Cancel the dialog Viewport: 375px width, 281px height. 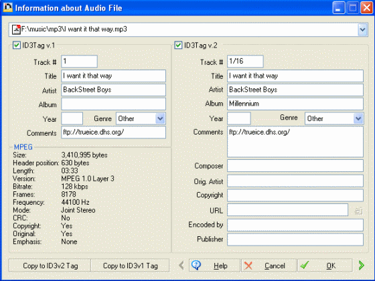[x=269, y=266]
